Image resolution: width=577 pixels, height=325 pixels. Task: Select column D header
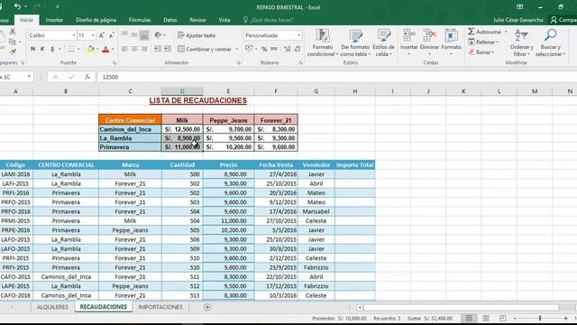[x=182, y=91]
